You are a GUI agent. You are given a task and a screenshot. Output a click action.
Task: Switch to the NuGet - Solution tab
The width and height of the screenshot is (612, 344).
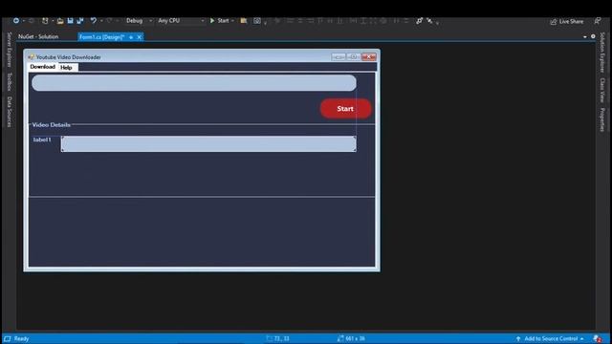(38, 36)
